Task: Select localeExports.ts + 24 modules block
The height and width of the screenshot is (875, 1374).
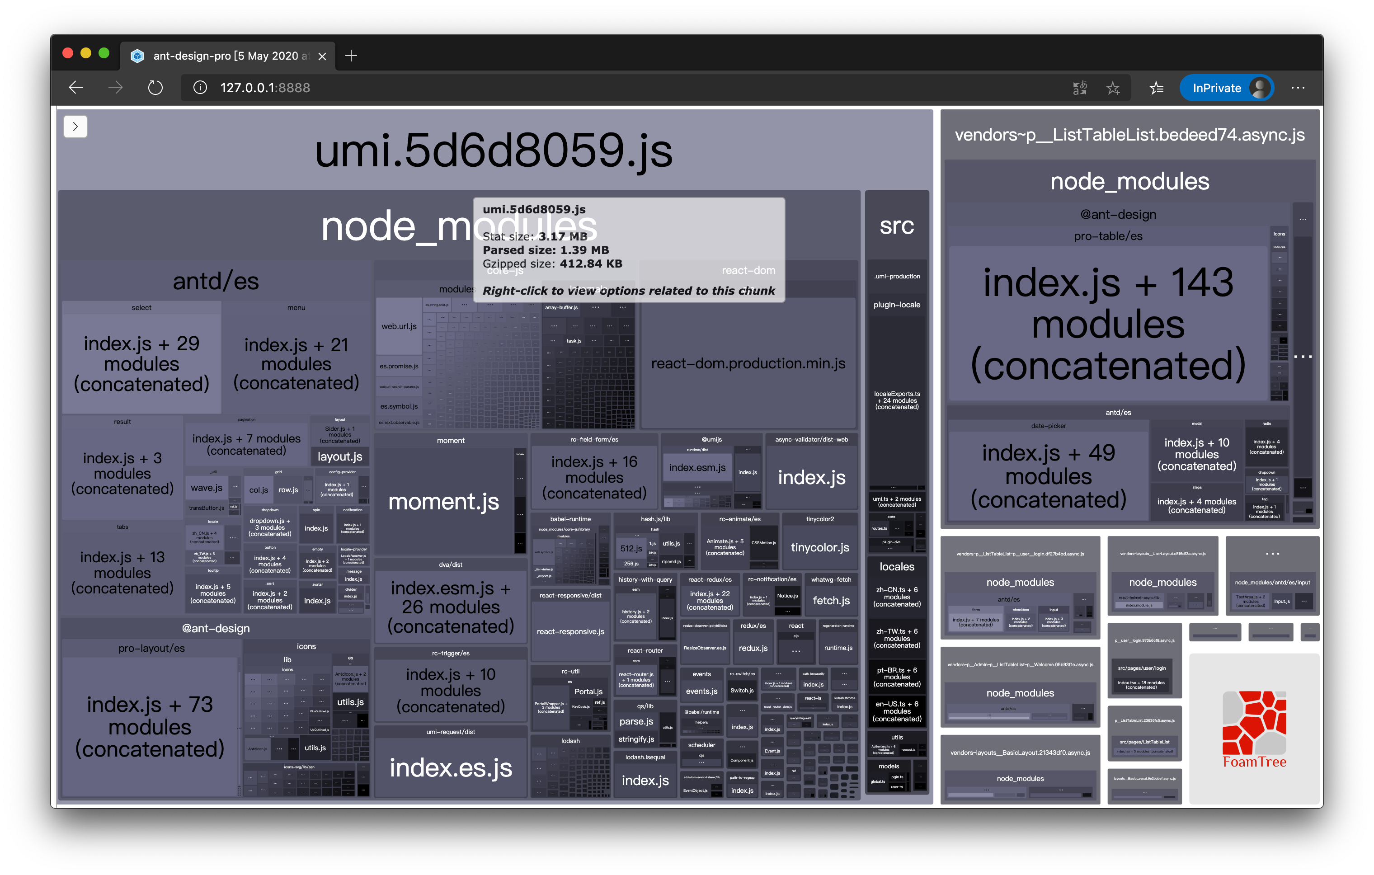Action: click(x=897, y=400)
